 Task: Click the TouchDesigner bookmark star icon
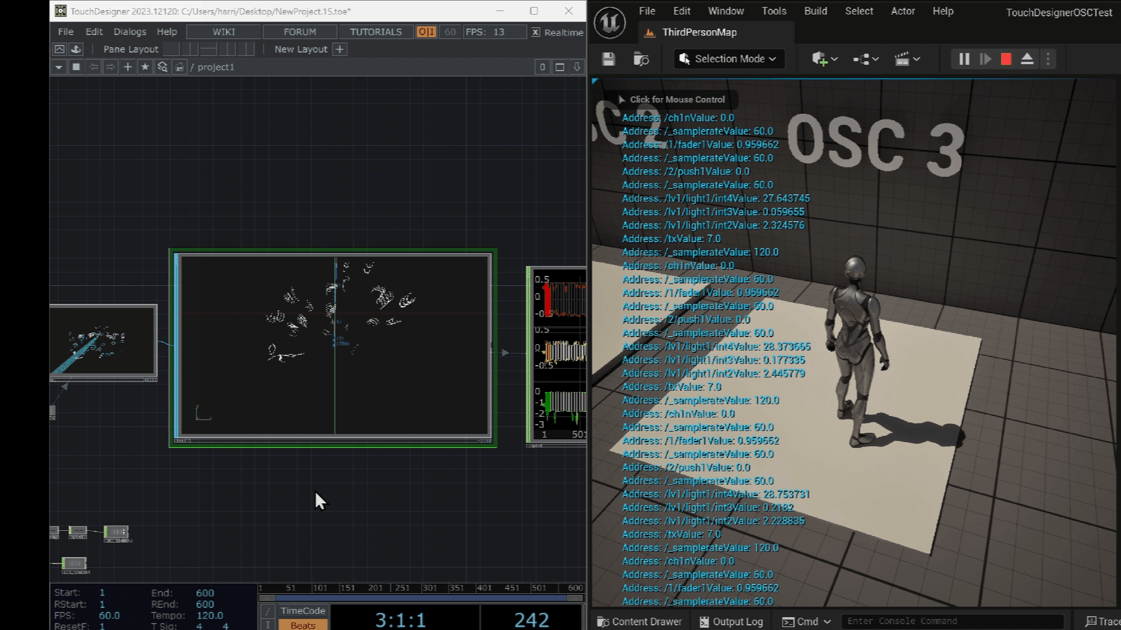(x=145, y=67)
